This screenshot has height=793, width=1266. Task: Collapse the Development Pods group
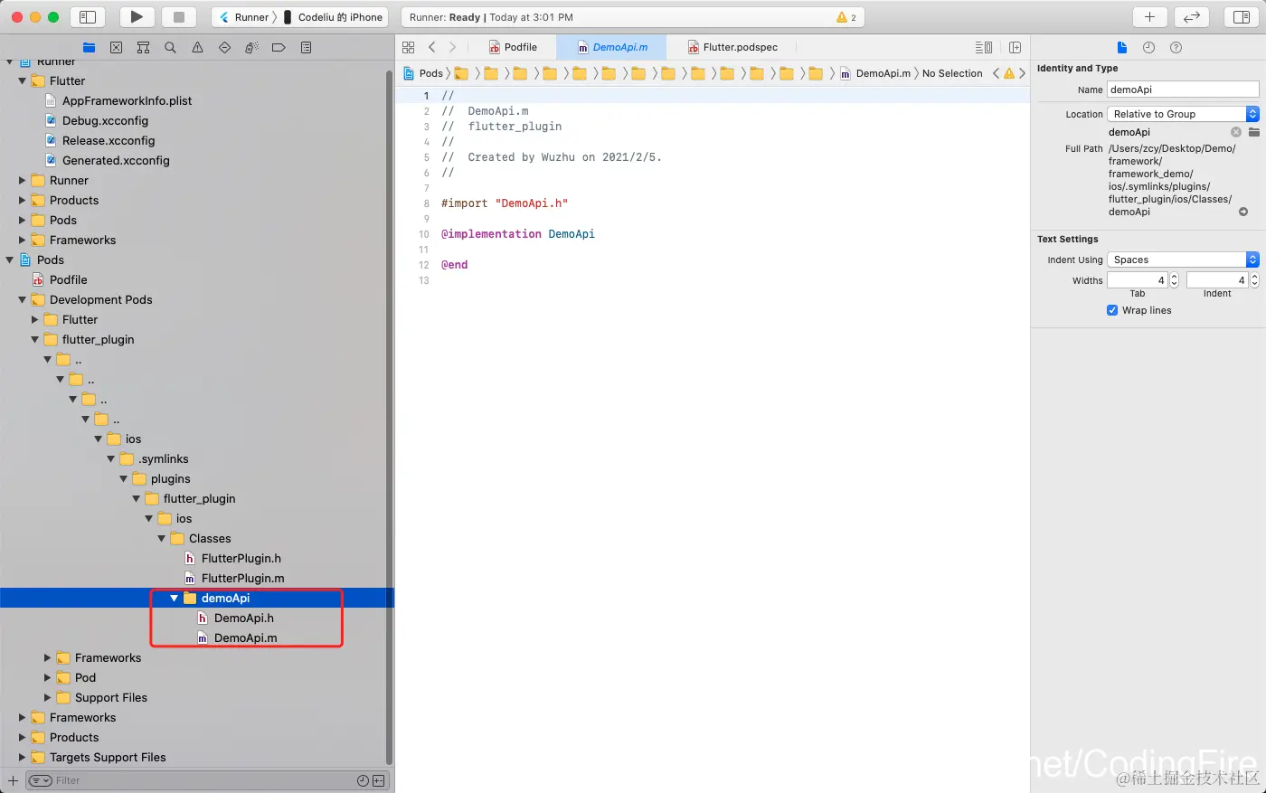click(x=23, y=299)
